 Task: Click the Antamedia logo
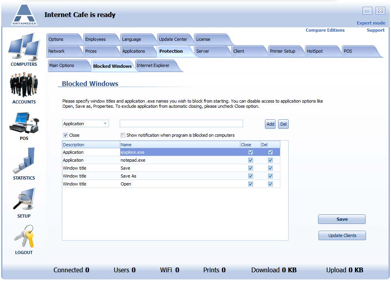coord(24,15)
